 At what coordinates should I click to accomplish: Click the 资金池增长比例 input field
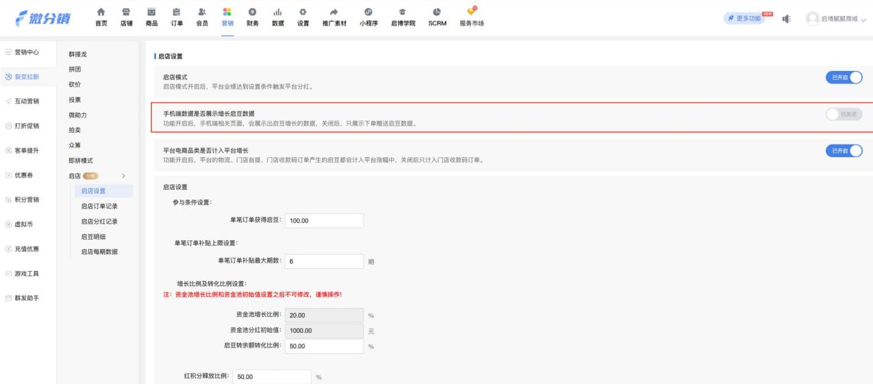click(x=324, y=316)
